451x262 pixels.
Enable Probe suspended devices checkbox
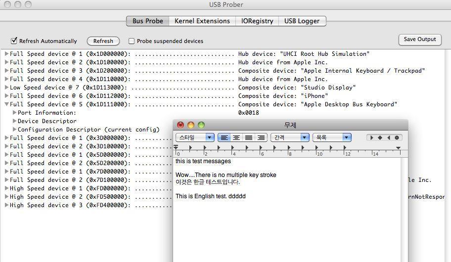tap(132, 41)
